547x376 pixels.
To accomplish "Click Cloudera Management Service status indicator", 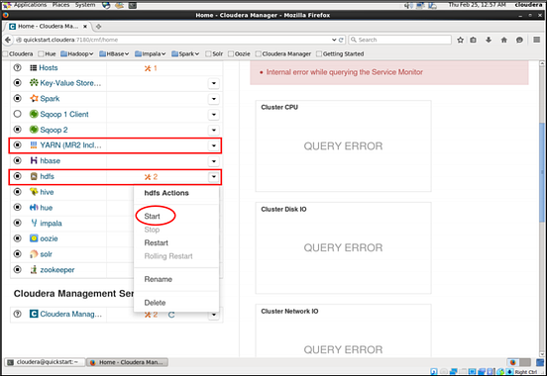I will click(17, 314).
